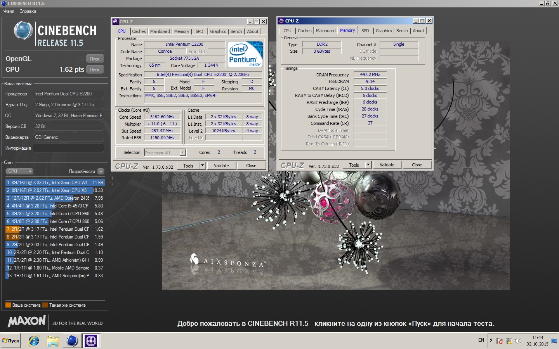Click Show desktop monitor icon in tray
559x349 pixels.
tap(554, 341)
